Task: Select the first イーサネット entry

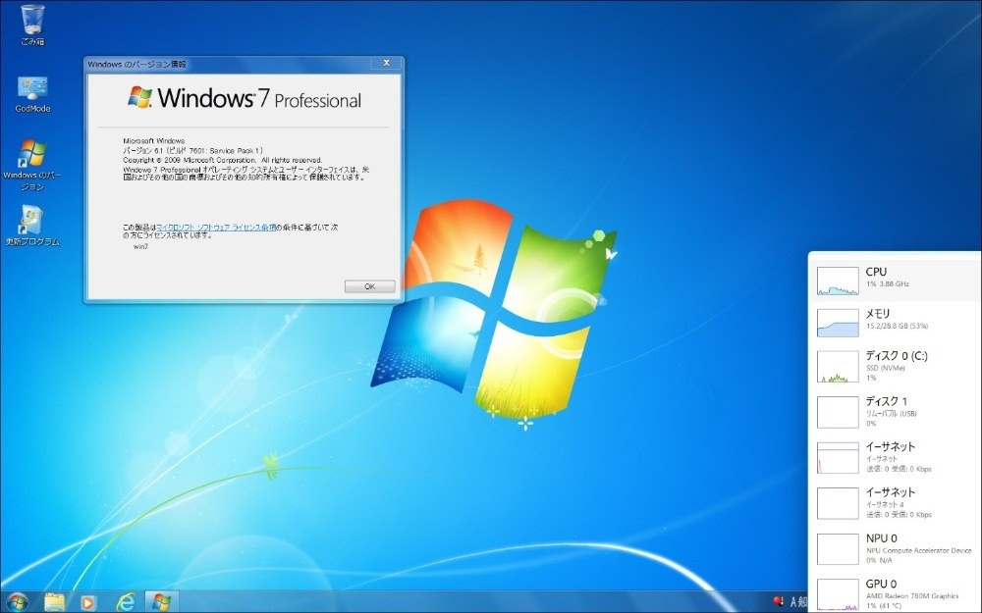Action: (897, 457)
